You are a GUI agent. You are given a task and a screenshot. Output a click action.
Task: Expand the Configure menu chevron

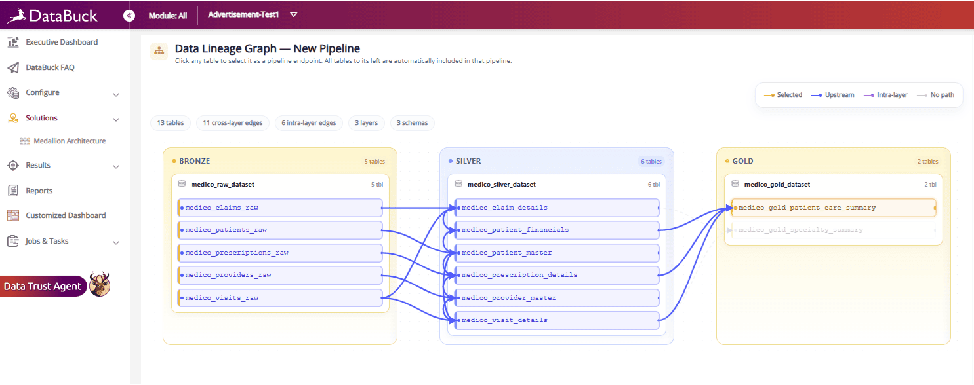[x=116, y=95]
